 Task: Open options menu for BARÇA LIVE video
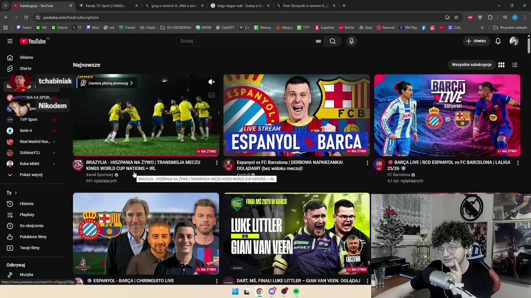518,163
